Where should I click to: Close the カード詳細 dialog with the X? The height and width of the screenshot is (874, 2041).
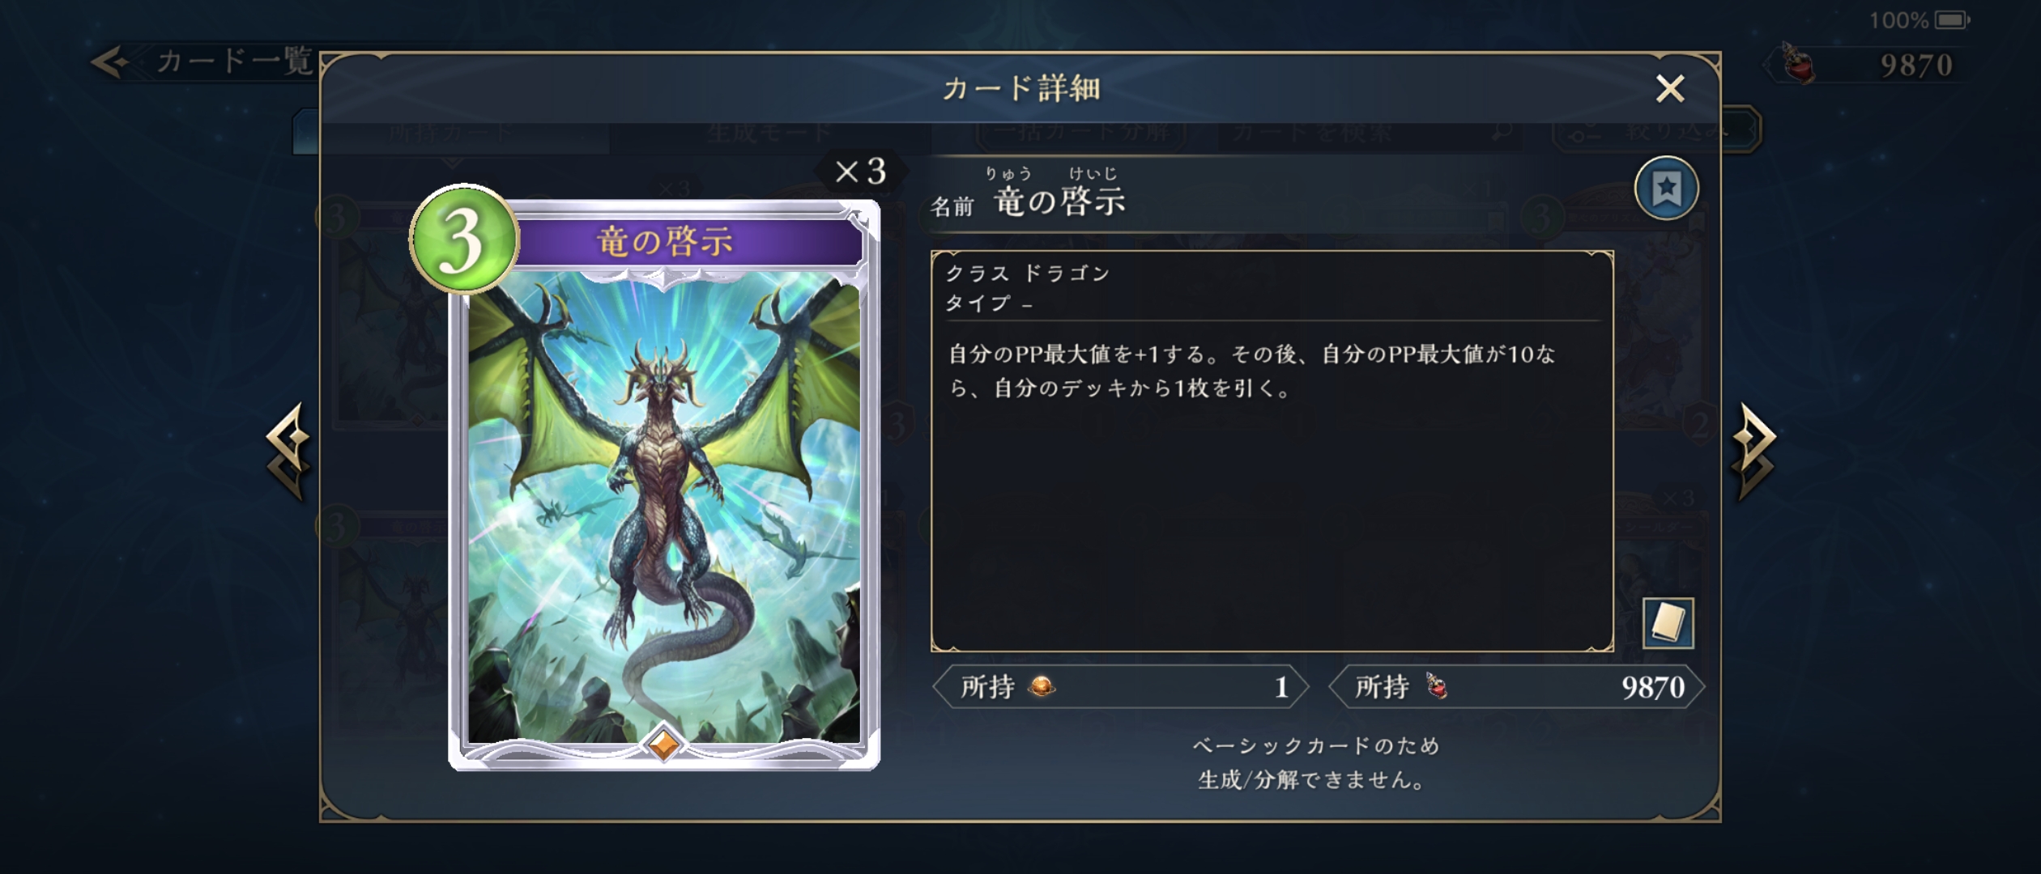coord(1670,88)
